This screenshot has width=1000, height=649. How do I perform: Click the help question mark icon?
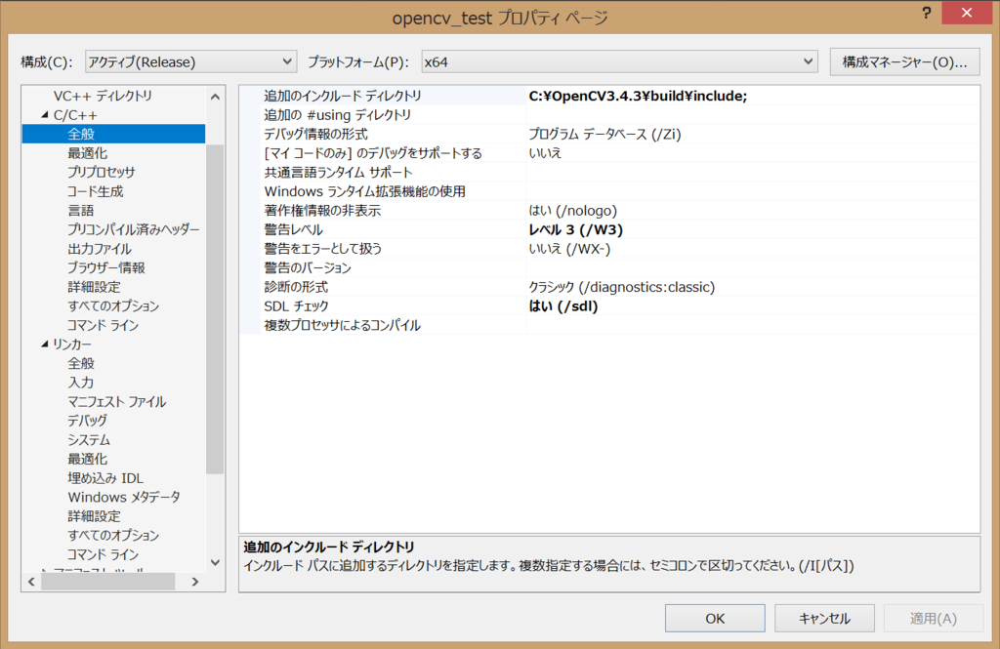pos(926,13)
